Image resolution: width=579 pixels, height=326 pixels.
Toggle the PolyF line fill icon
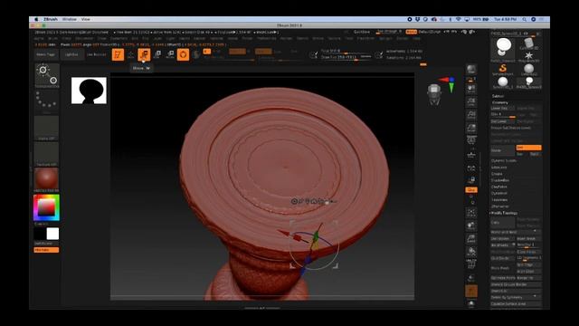[471, 264]
